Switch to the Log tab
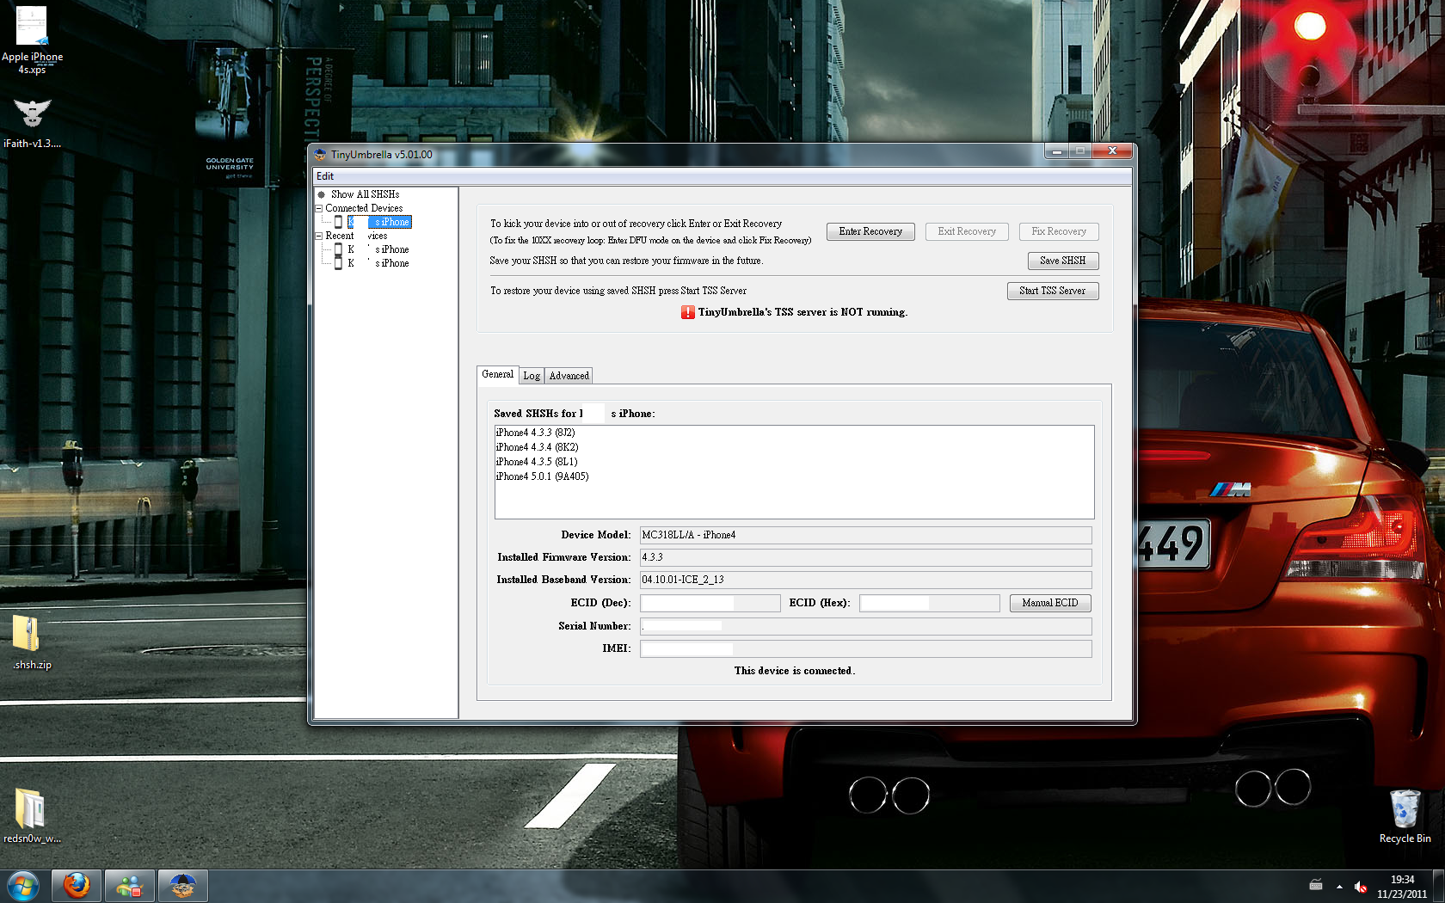This screenshot has width=1445, height=903. point(532,376)
